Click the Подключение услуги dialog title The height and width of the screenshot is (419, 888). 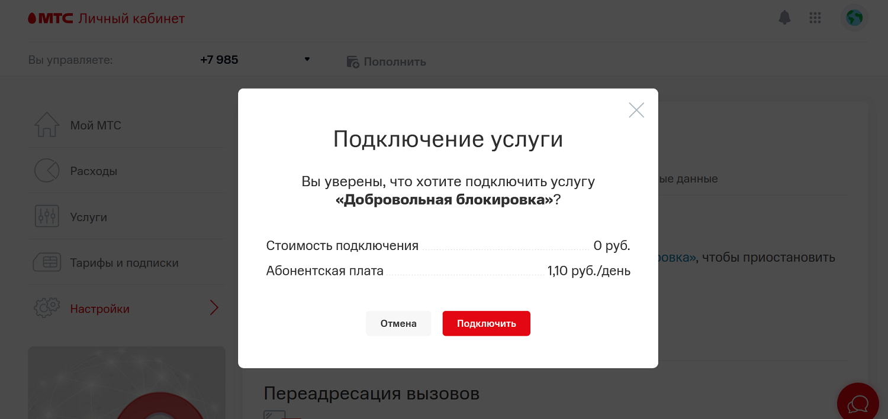448,139
